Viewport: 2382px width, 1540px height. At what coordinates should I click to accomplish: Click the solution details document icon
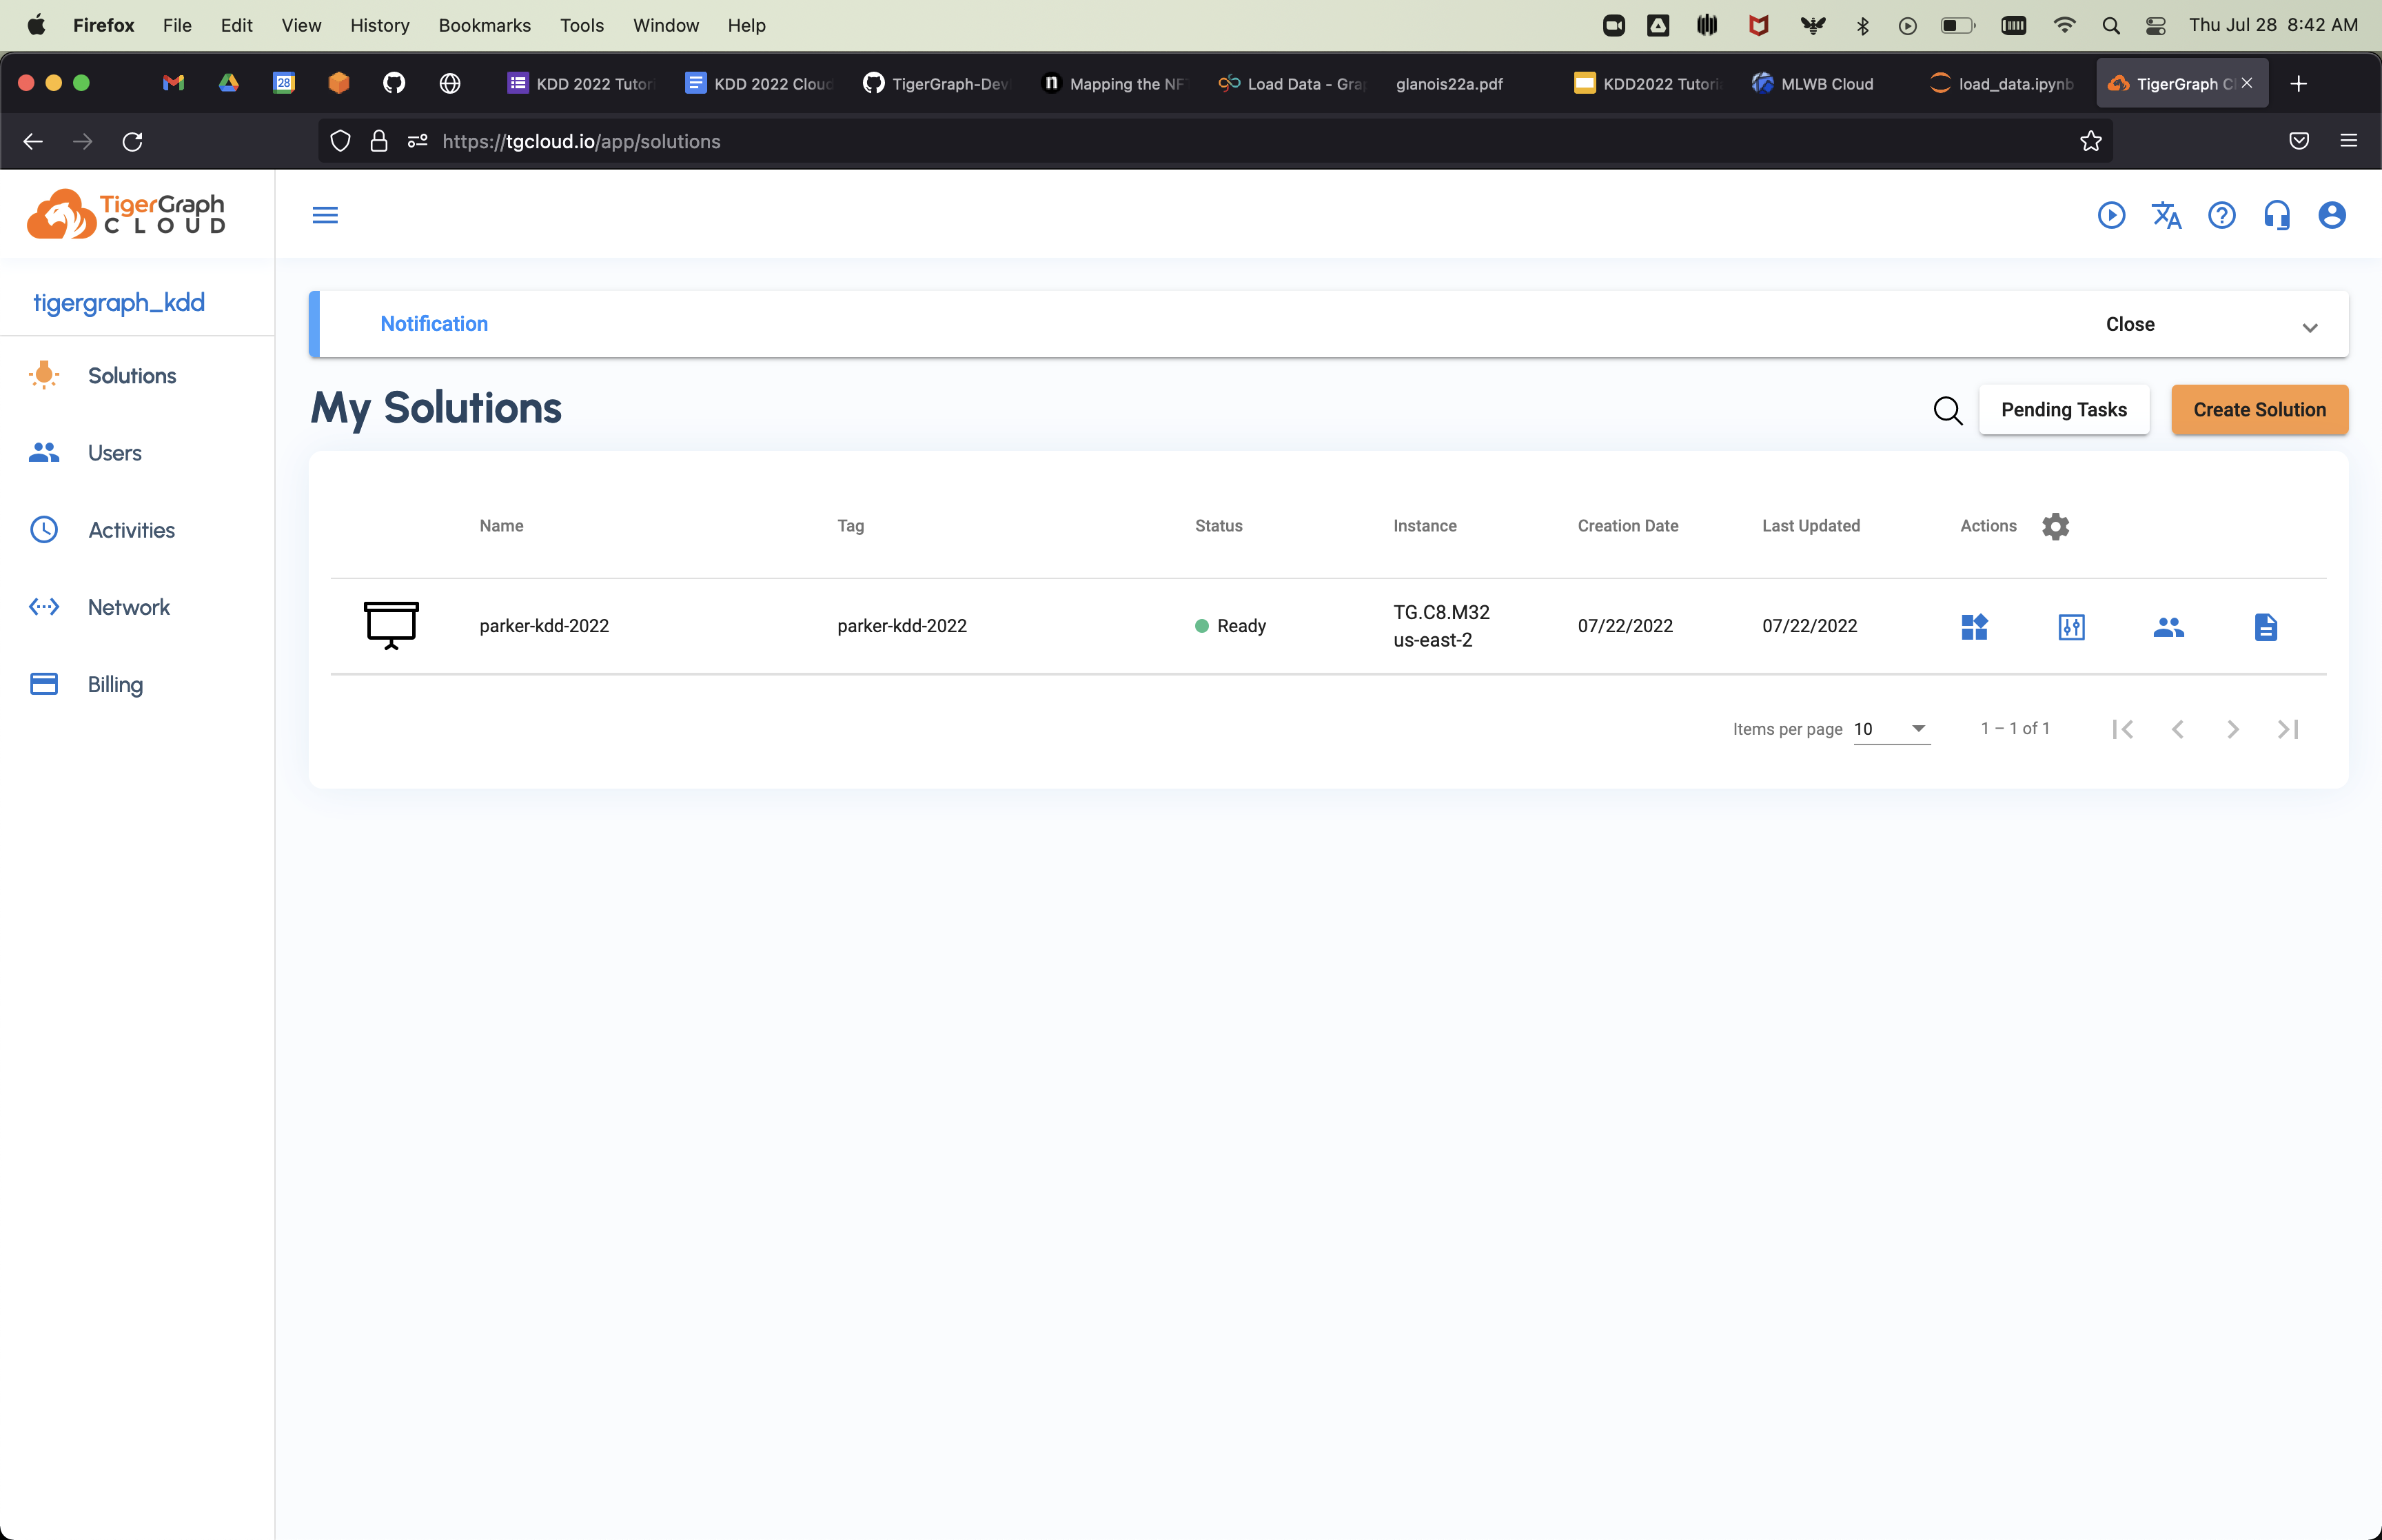[2265, 627]
